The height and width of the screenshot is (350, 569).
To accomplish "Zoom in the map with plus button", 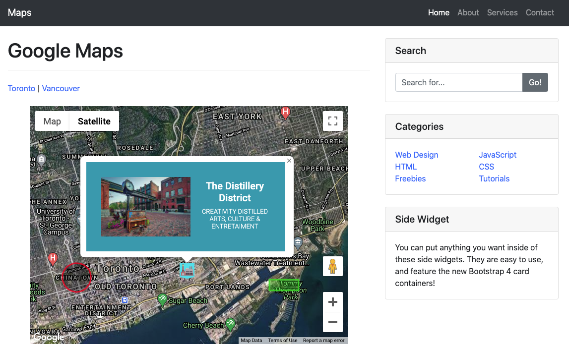I will point(332,302).
